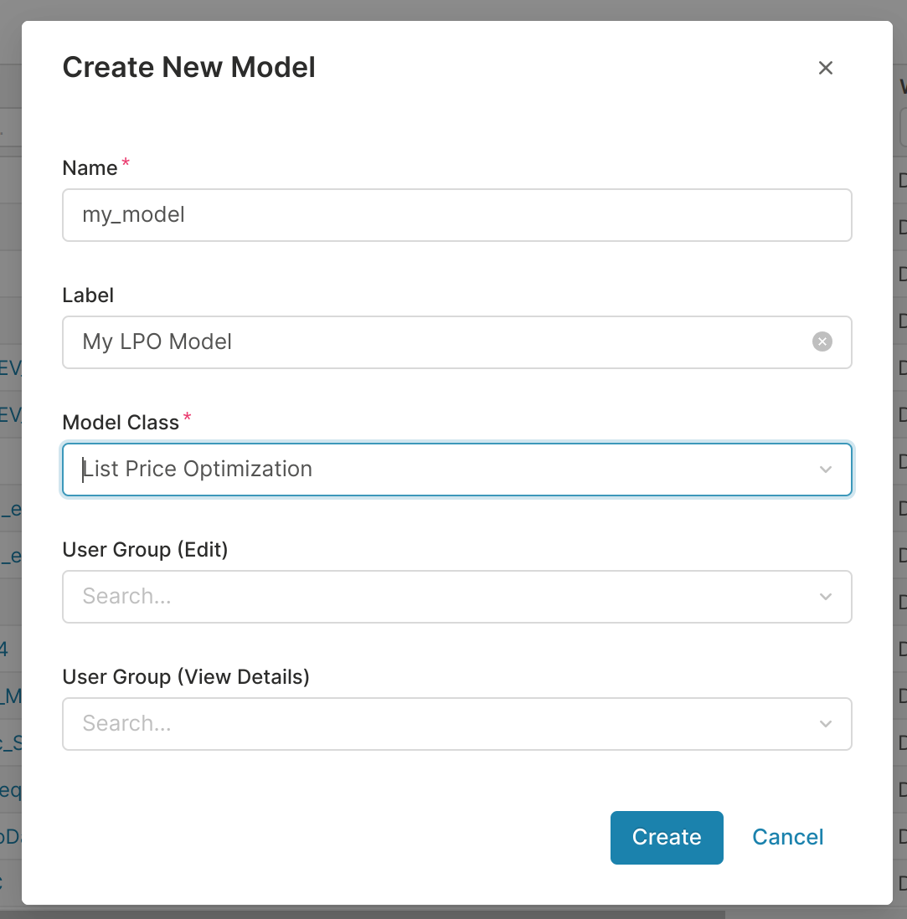The height and width of the screenshot is (919, 907).
Task: Click the Model Class chevron arrow
Action: [x=825, y=470]
